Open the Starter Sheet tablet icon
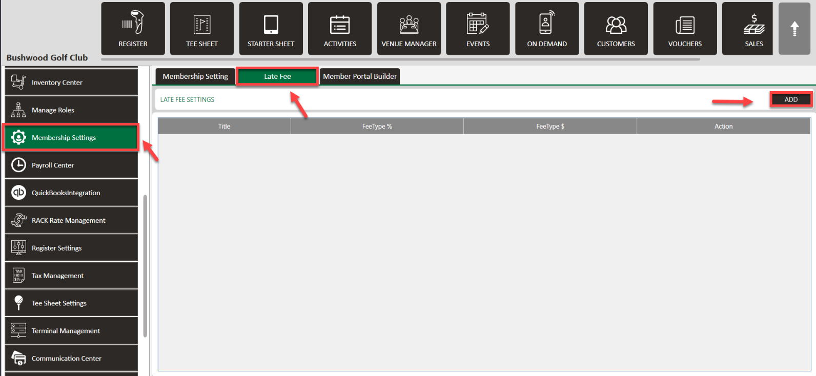This screenshot has width=816, height=376. (x=271, y=24)
